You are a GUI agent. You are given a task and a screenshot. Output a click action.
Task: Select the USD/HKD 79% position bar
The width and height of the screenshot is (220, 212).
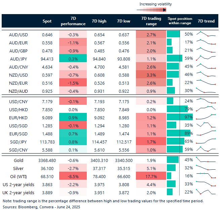tap(177, 109)
